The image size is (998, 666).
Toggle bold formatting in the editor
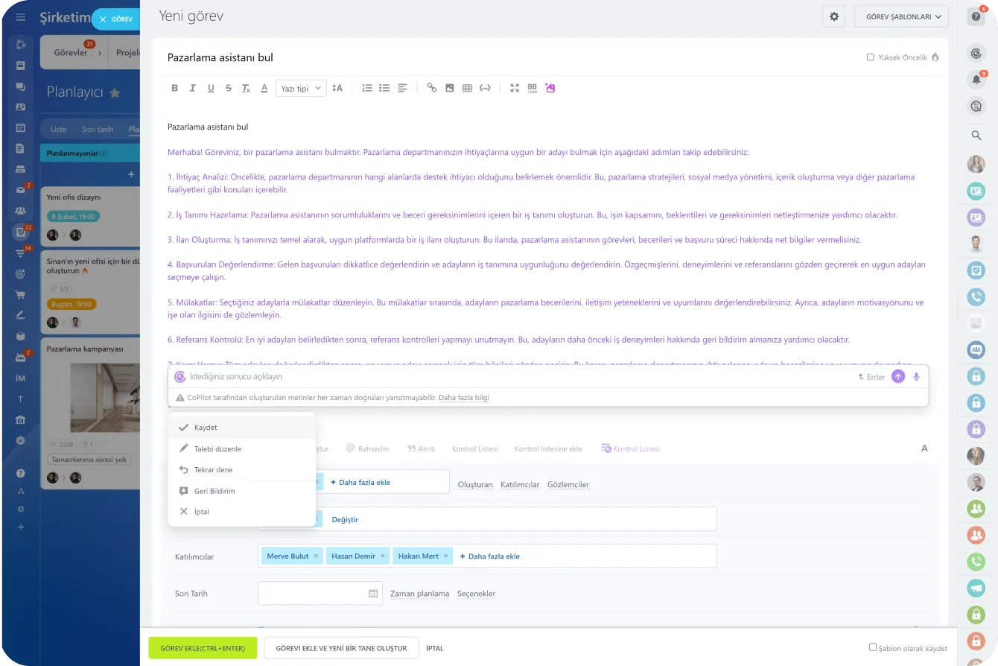click(x=174, y=87)
